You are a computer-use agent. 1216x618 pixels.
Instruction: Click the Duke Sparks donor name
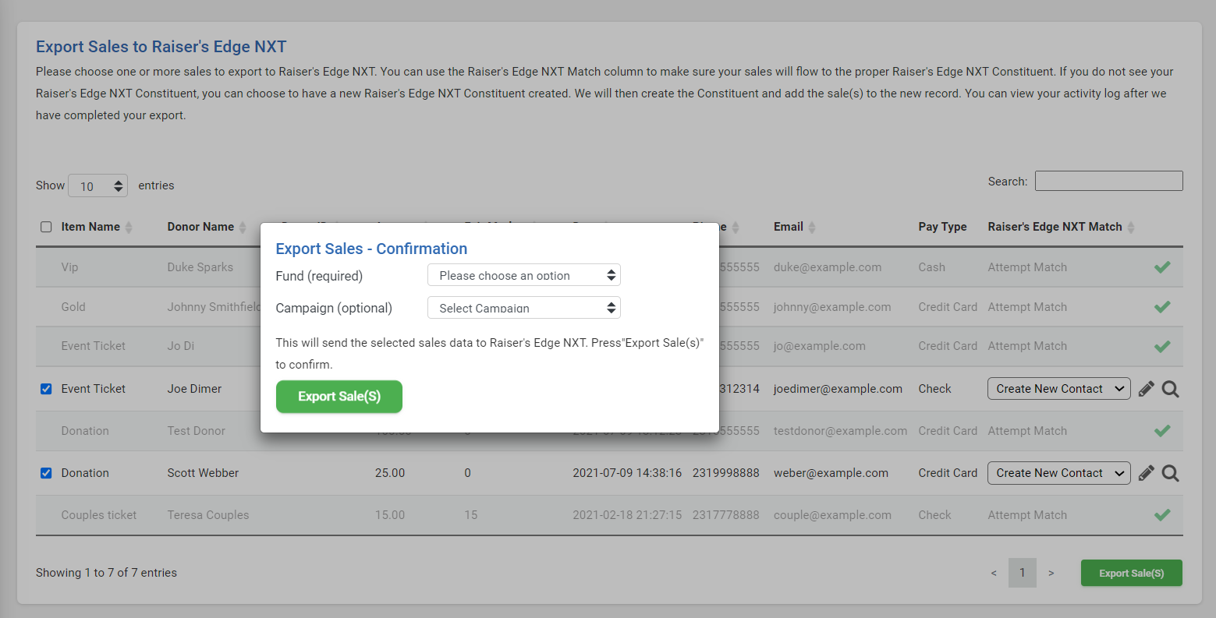point(200,267)
